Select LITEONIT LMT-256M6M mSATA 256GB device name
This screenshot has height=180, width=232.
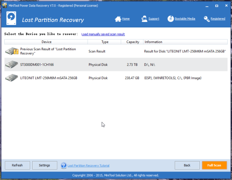click(x=49, y=78)
